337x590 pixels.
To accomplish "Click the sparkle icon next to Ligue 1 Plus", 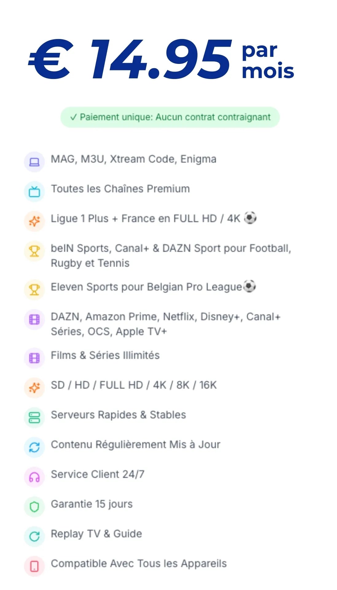I will (34, 221).
